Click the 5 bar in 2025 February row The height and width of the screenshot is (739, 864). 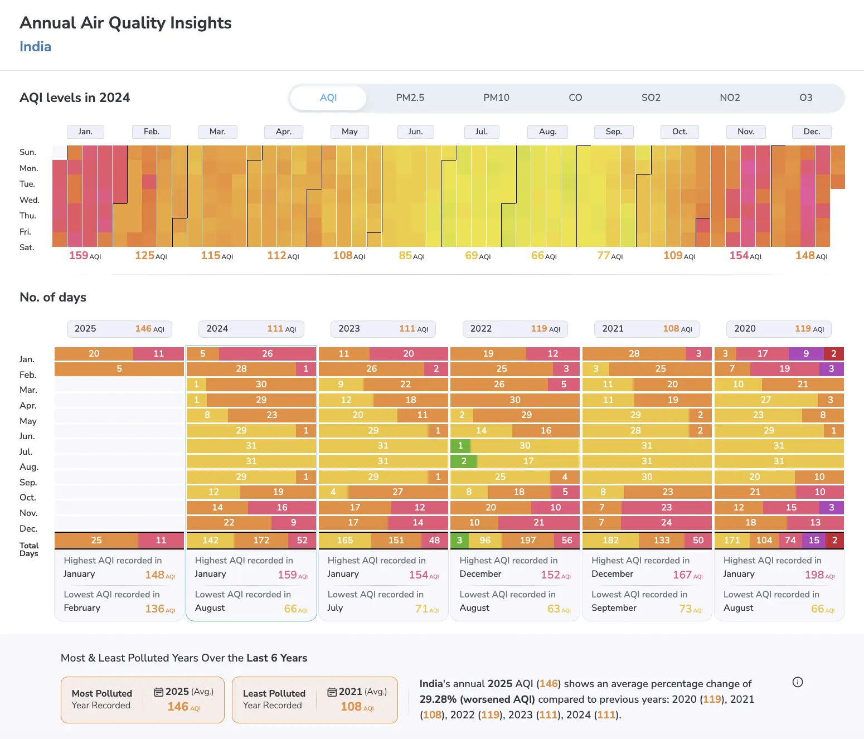[x=119, y=369]
